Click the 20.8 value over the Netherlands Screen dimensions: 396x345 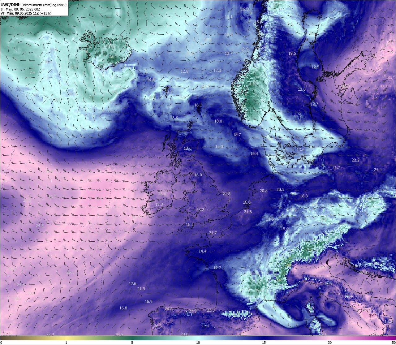(264, 191)
